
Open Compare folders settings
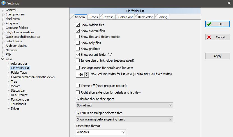pos(17,28)
